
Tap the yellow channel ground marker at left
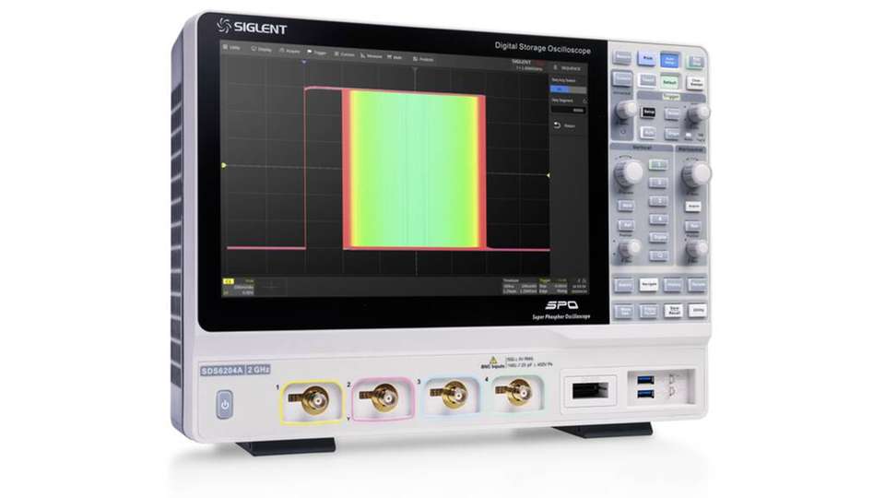tap(224, 165)
